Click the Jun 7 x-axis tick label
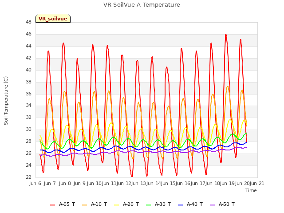The width and height of the screenshot is (284, 213). pos(50,183)
